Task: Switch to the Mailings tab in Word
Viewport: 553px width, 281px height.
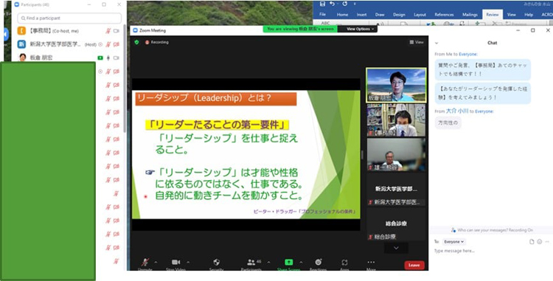Action: (470, 15)
